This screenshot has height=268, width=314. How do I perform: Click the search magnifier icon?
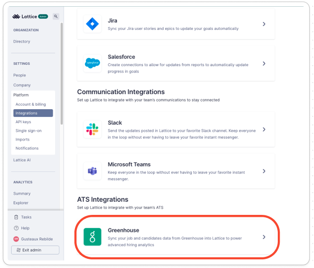coord(56,16)
